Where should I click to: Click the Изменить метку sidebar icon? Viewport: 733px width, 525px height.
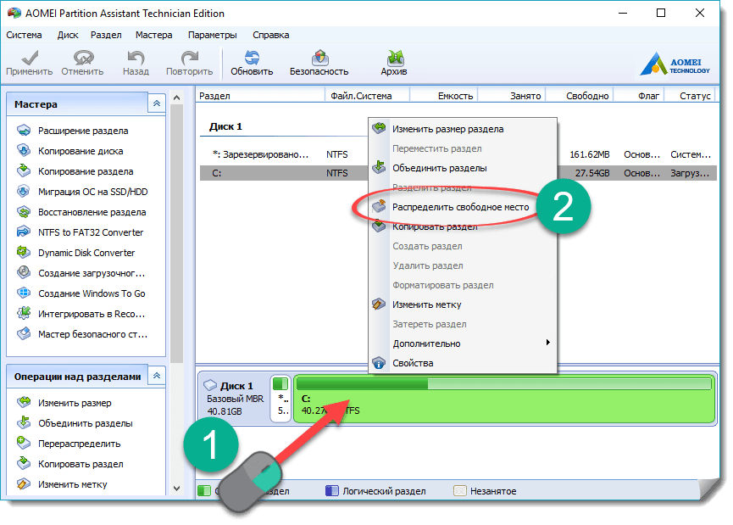tap(24, 483)
